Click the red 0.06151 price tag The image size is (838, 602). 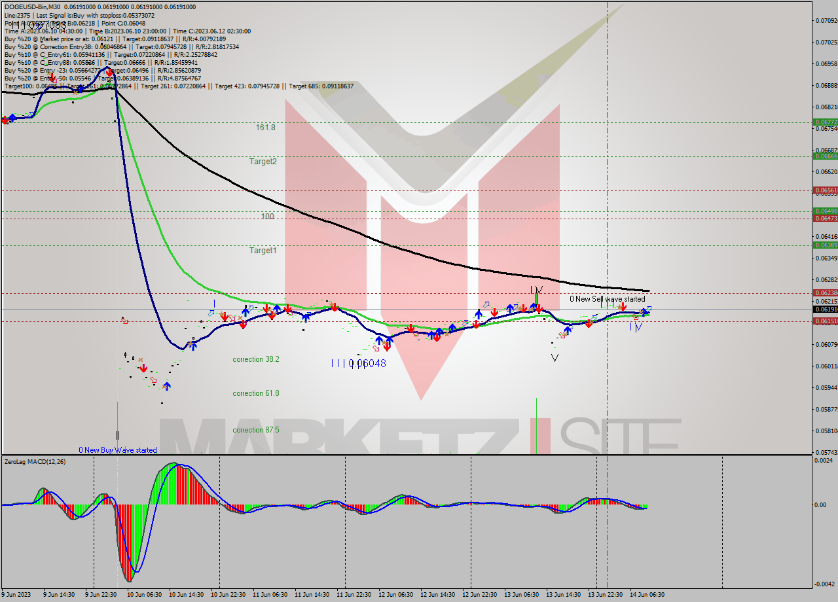point(824,321)
